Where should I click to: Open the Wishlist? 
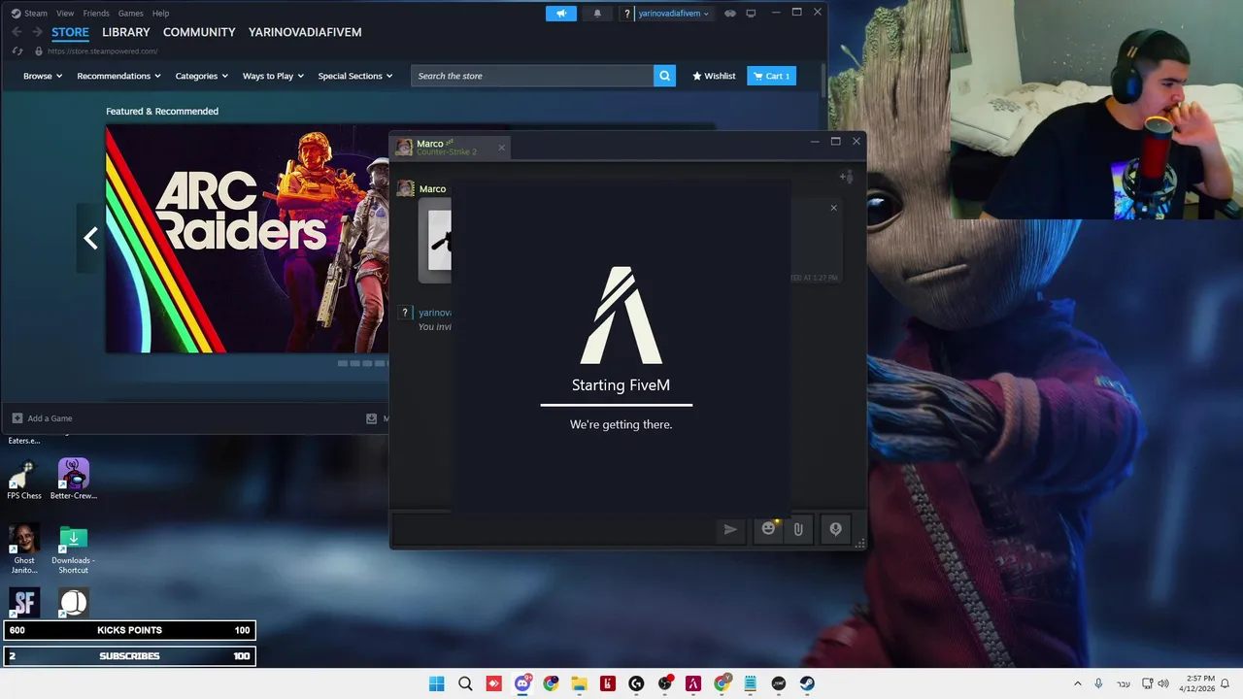[714, 76]
